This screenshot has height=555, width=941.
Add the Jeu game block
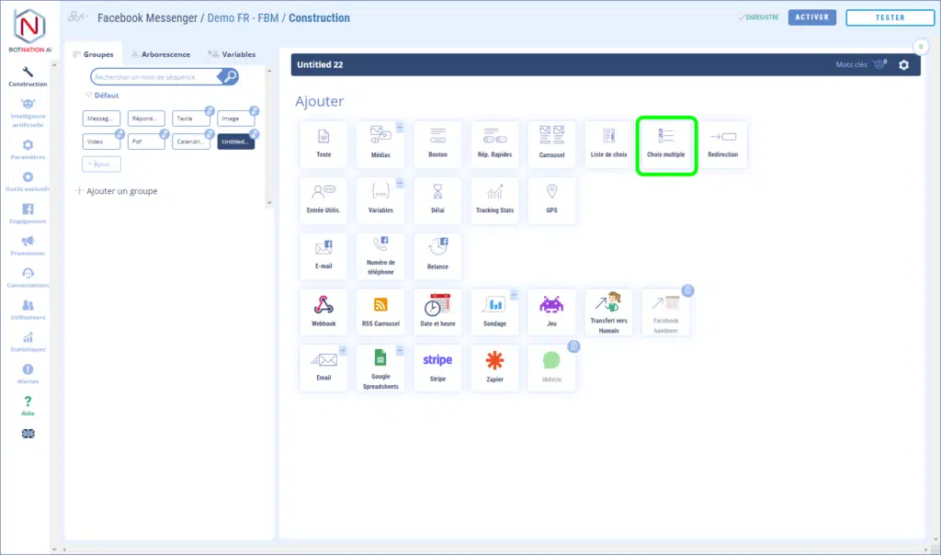(x=551, y=312)
